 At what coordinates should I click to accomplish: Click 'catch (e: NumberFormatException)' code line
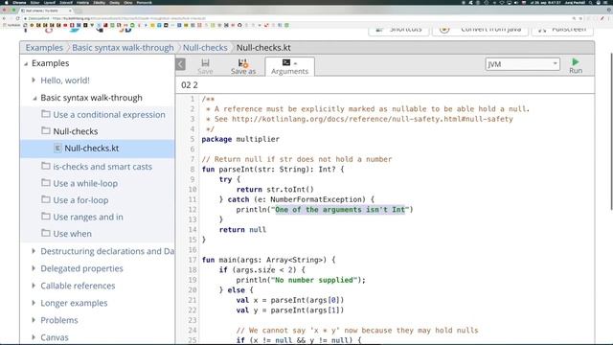296,199
